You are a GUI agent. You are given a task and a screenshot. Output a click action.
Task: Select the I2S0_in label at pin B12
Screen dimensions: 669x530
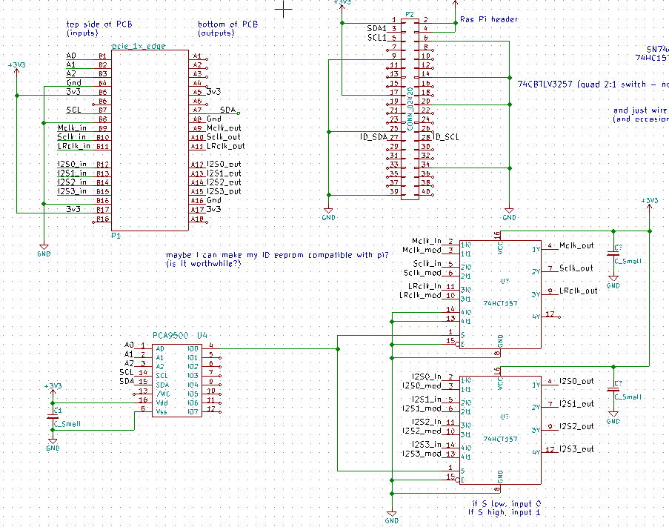coord(72,164)
